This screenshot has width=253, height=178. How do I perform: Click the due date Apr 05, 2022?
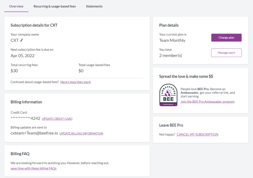pyautogui.click(x=23, y=56)
